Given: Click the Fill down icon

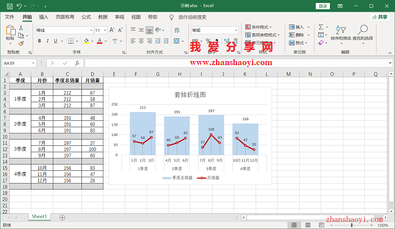Looking at the screenshot, I should coord(321,35).
